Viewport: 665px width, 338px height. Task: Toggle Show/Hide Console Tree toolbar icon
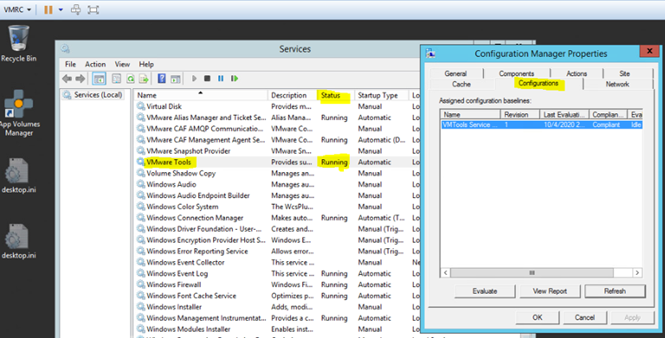tap(99, 79)
